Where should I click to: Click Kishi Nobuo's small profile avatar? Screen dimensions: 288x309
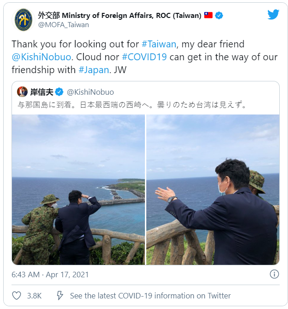(22, 92)
